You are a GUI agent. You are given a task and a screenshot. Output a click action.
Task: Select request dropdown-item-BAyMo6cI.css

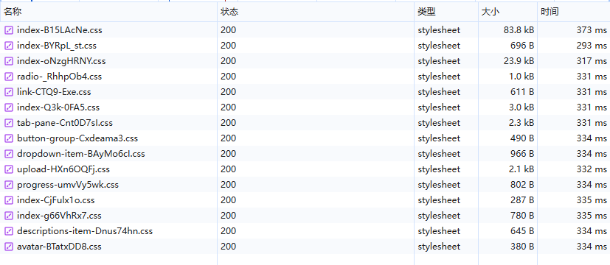pos(81,154)
